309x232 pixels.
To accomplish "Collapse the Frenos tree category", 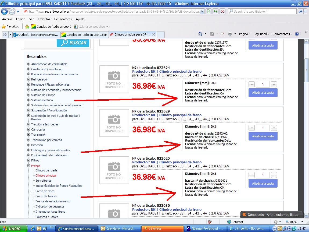I will tap(28, 166).
